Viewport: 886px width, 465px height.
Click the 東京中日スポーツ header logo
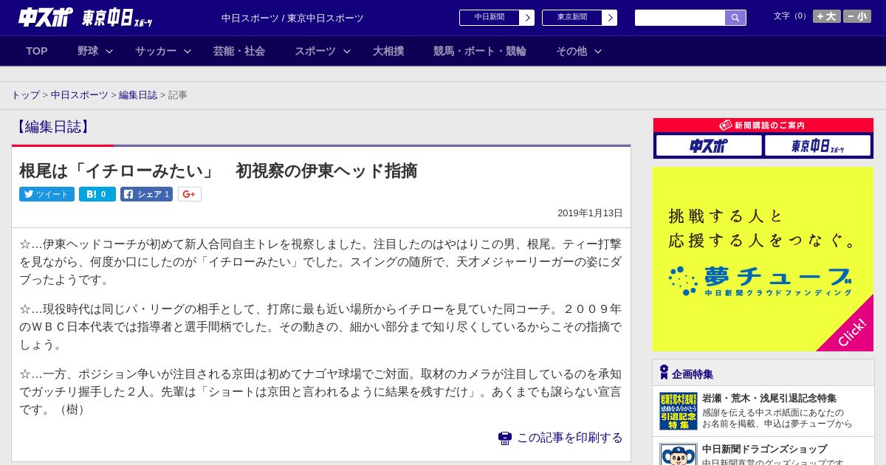tap(117, 18)
